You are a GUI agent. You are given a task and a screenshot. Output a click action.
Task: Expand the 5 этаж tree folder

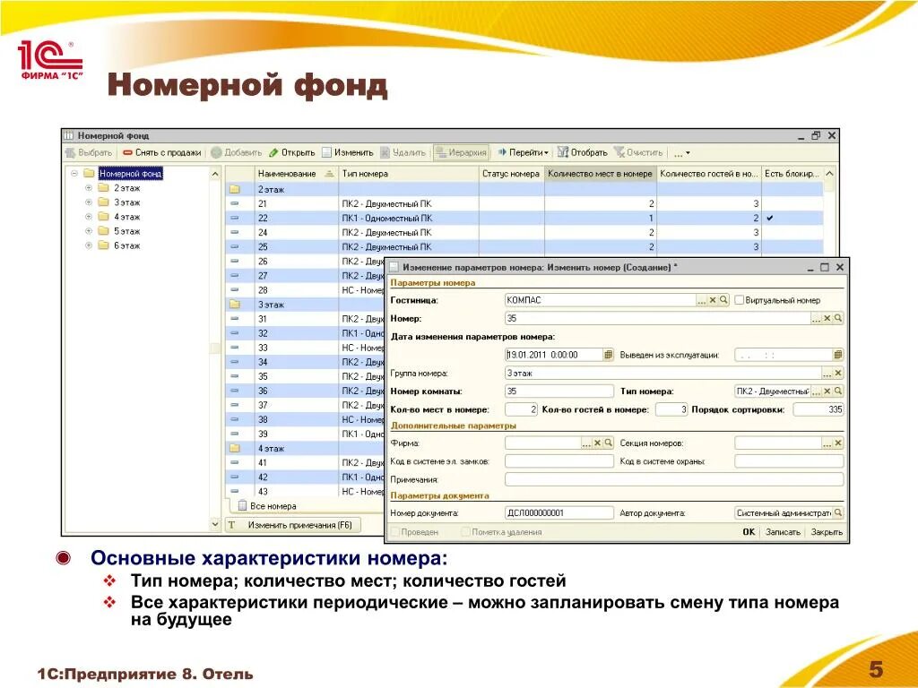89,231
